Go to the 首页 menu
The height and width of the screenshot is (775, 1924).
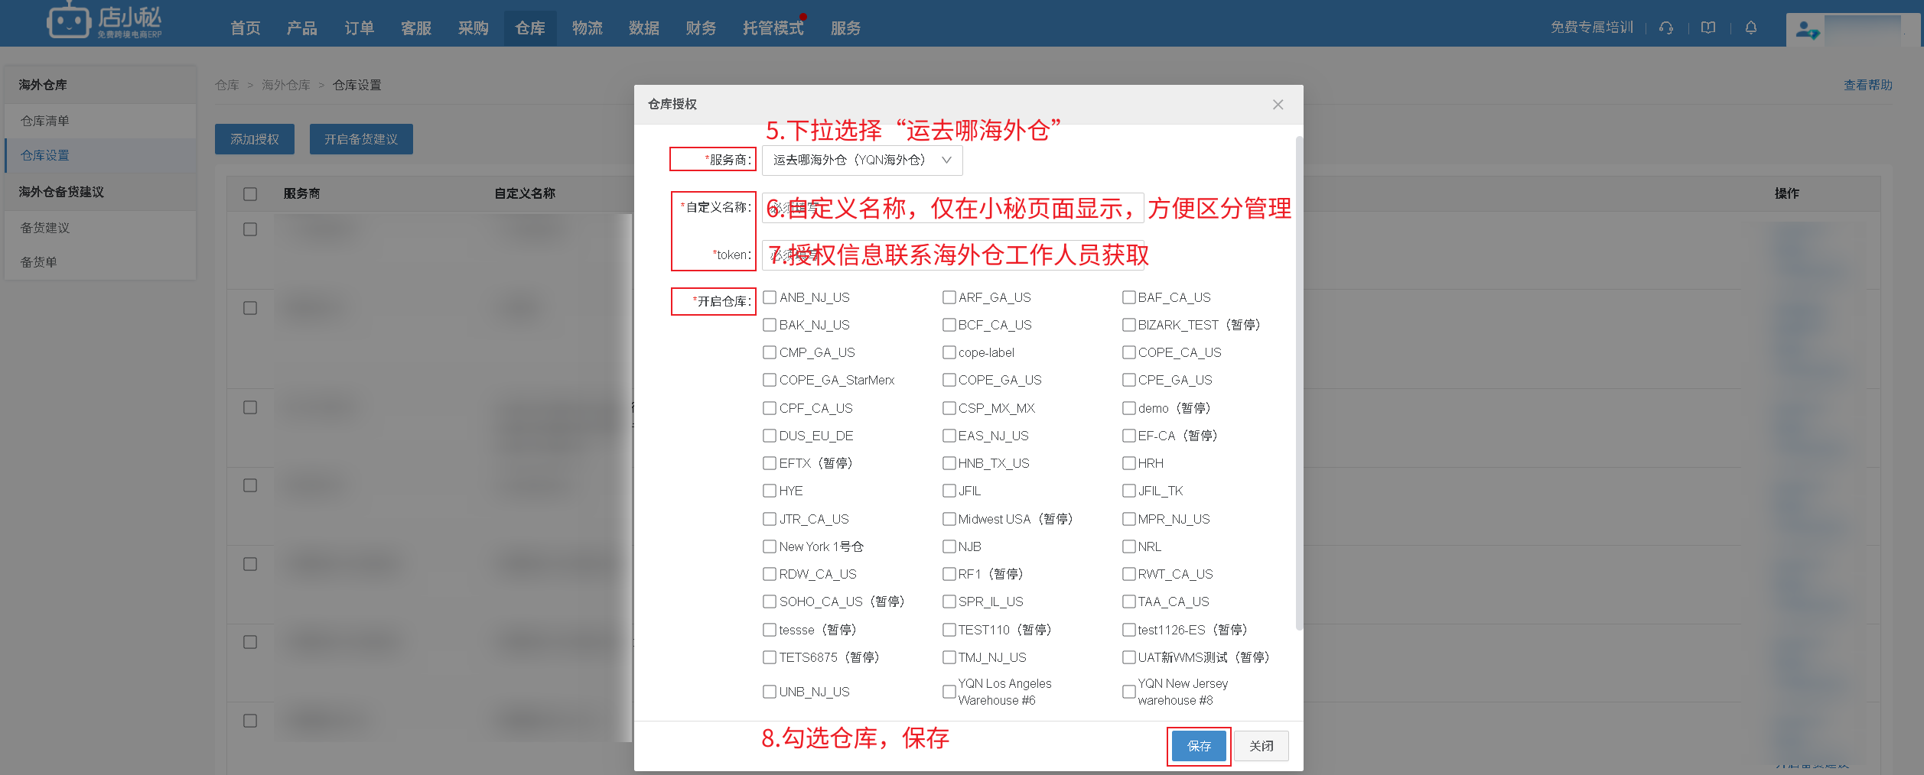point(246,28)
